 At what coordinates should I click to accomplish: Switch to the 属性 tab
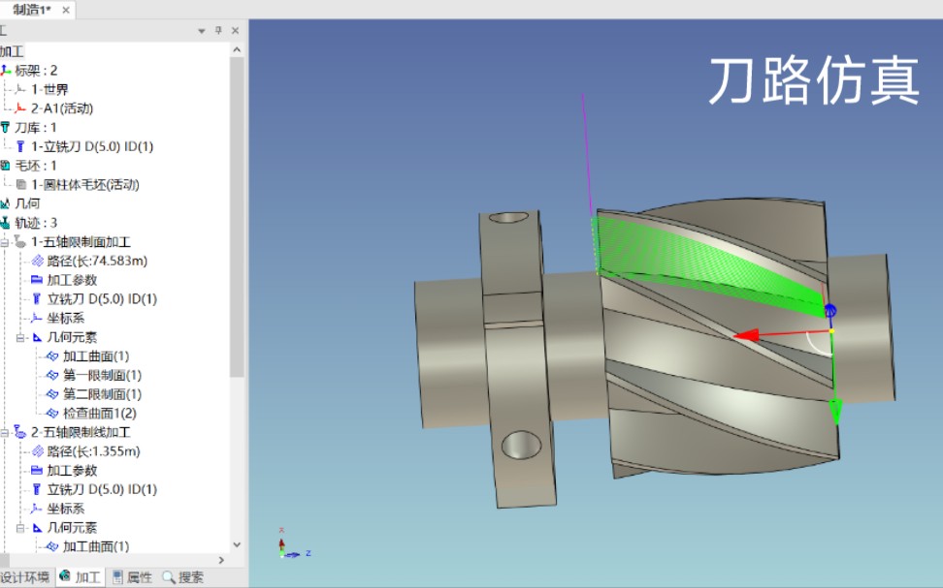[132, 577]
